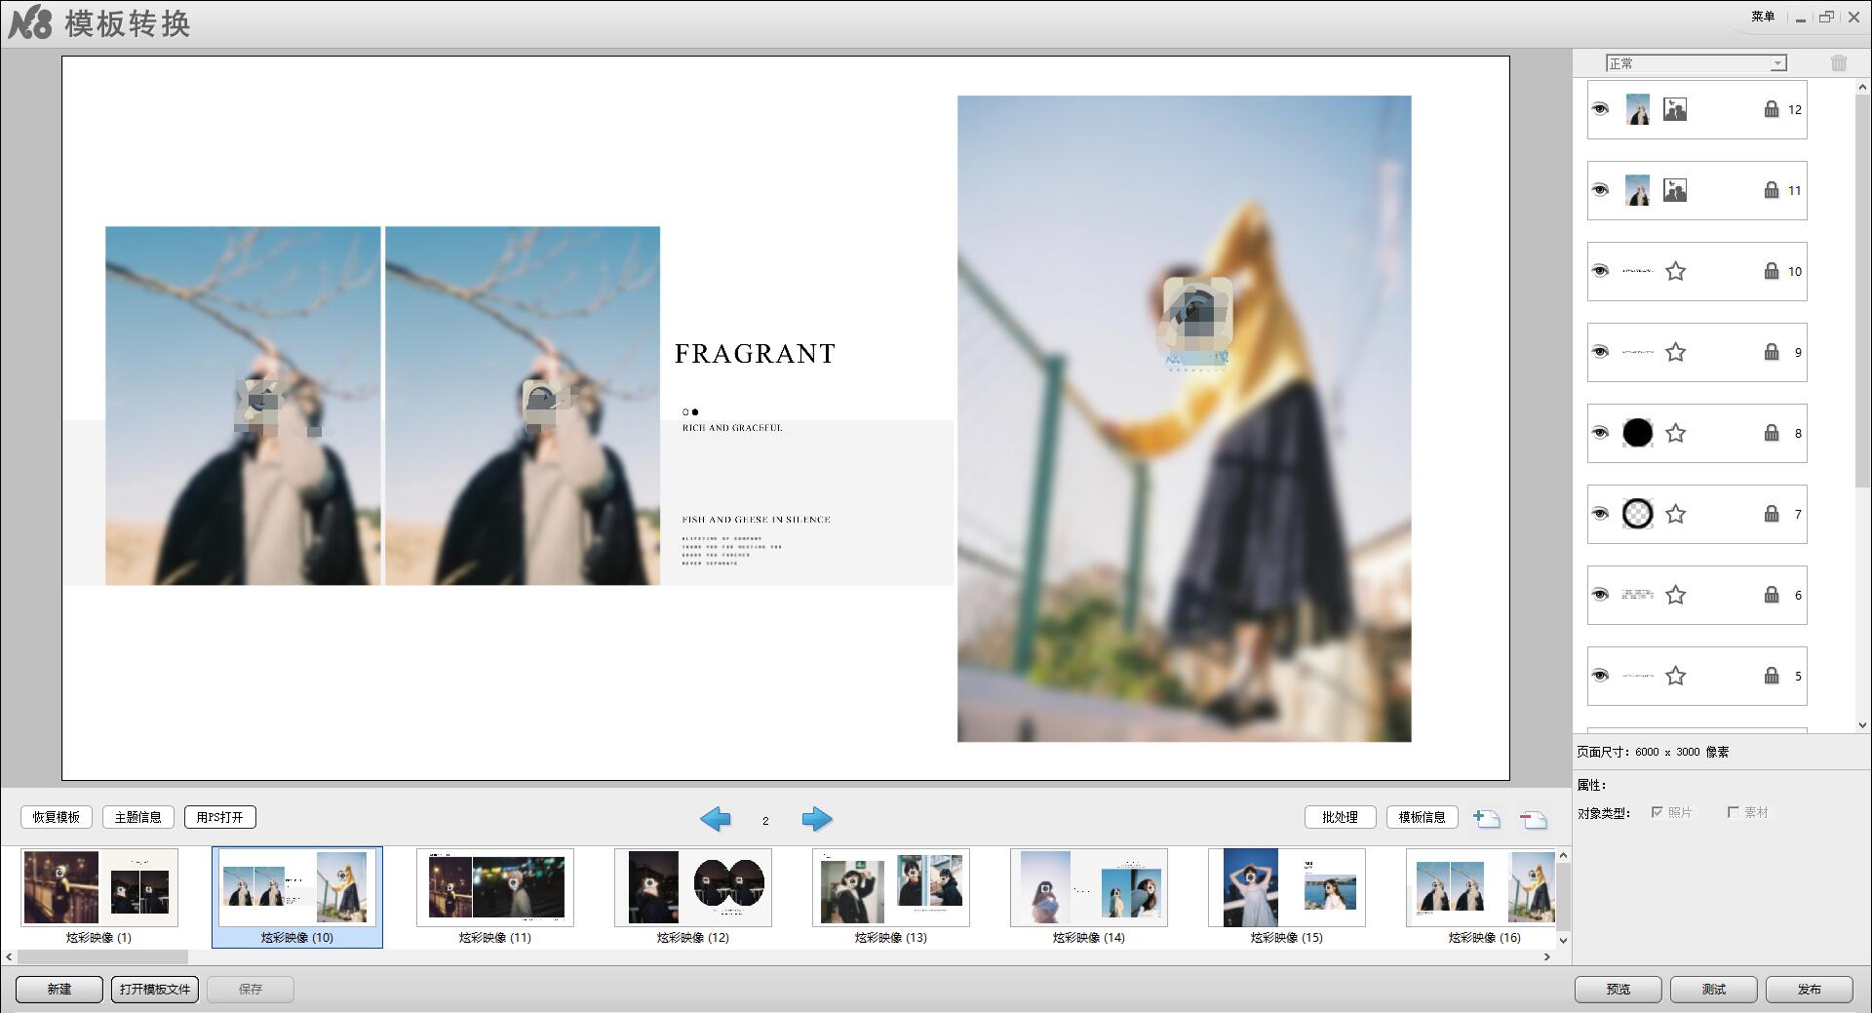Click the add page icon
Image resolution: width=1872 pixels, height=1013 pixels.
pos(1486,819)
